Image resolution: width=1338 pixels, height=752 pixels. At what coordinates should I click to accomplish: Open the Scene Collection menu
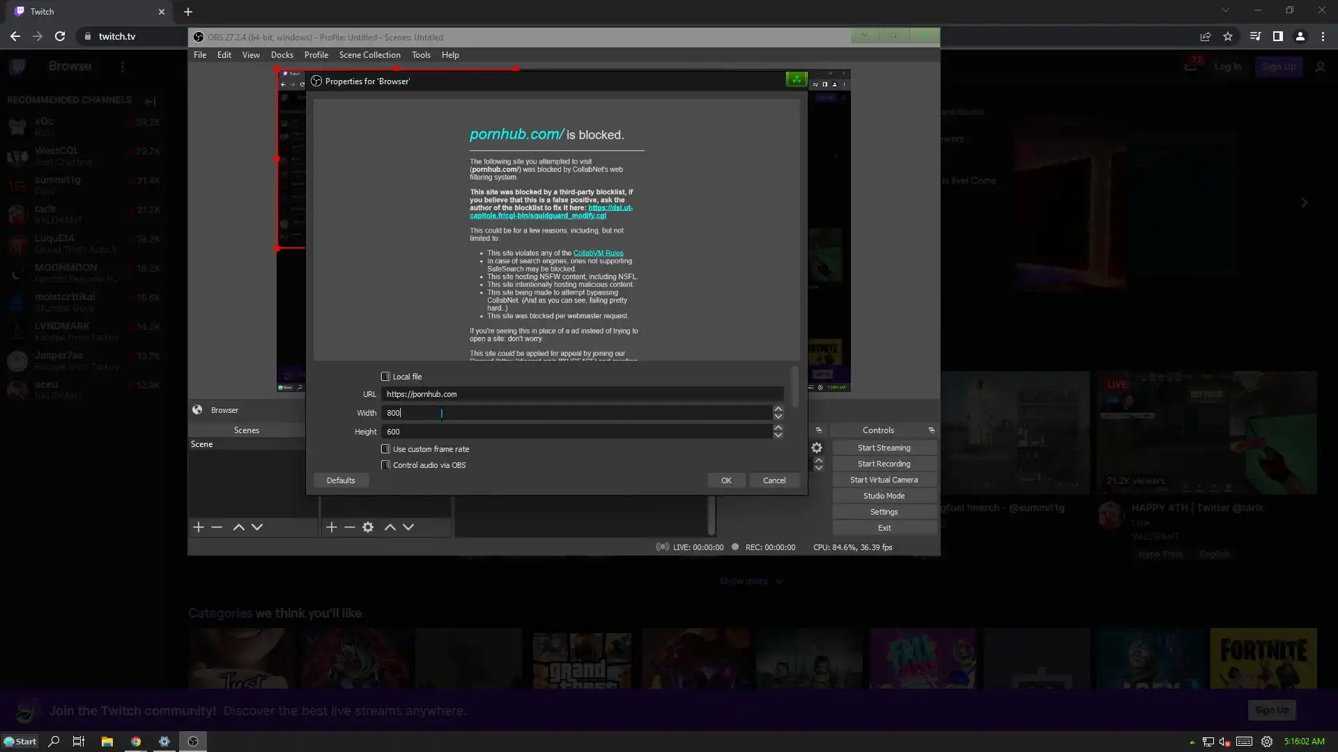[369, 55]
